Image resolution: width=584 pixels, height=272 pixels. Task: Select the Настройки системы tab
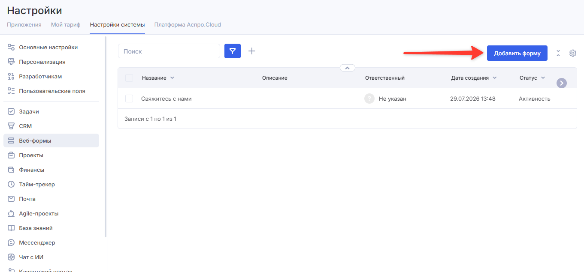(118, 24)
